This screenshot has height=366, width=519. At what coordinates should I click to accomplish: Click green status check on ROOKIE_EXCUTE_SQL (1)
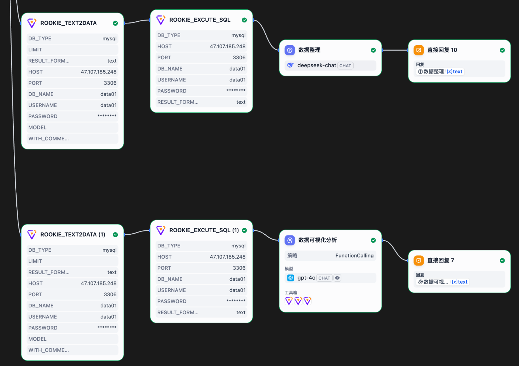click(x=244, y=230)
